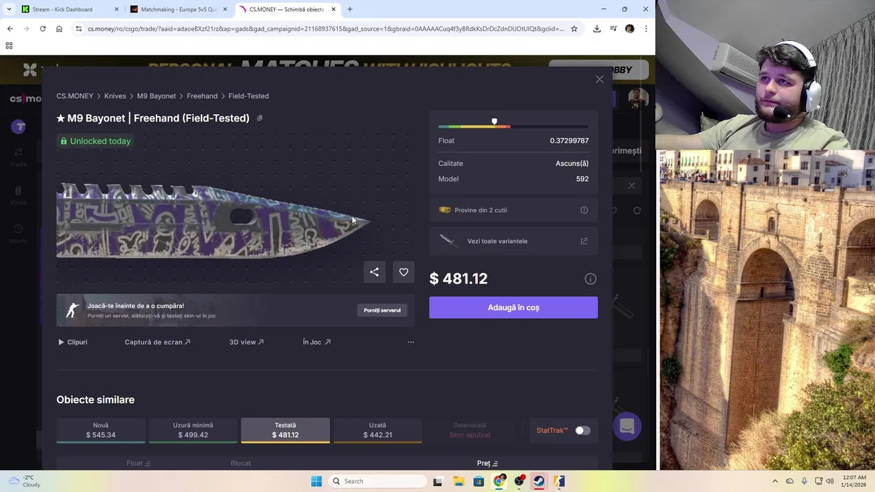
Task: Go to CS.MONEY breadcrumb
Action: pyautogui.click(x=75, y=96)
